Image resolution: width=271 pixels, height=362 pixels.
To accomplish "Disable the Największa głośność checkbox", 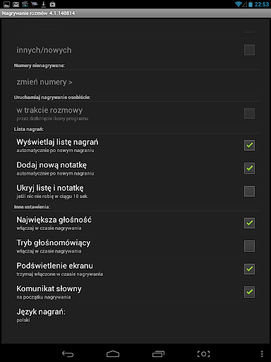I will [249, 223].
